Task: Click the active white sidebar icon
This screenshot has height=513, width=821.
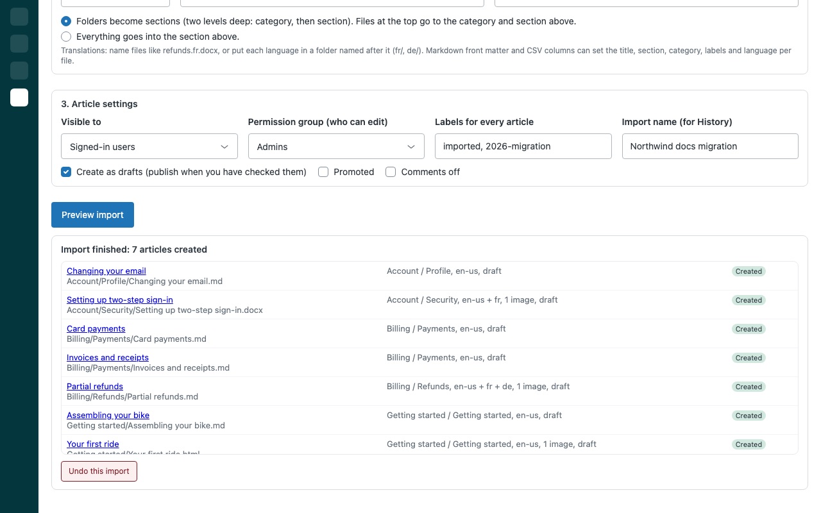Action: point(19,97)
